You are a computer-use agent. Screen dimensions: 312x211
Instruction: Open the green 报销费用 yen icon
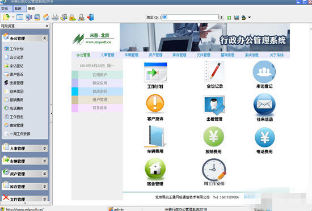(213, 137)
